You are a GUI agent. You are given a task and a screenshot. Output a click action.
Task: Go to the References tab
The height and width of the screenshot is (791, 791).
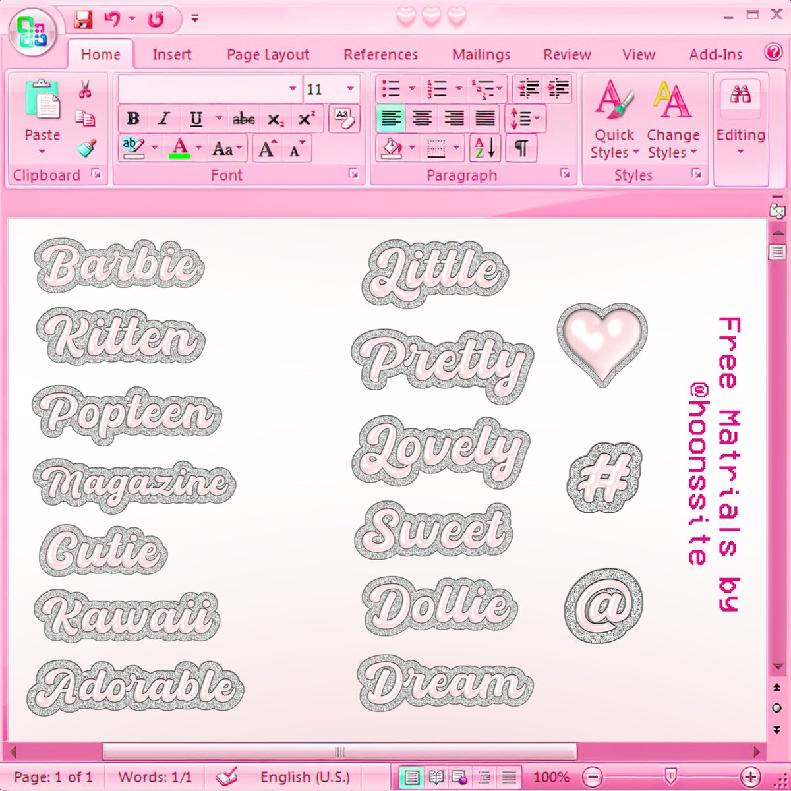point(380,55)
